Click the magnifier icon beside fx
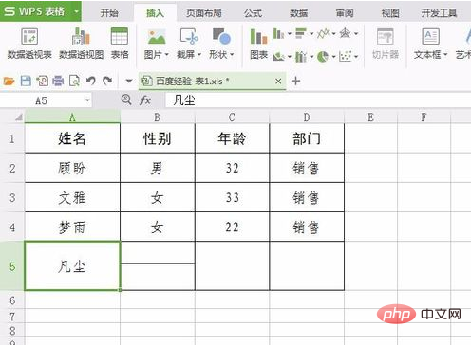 pyautogui.click(x=126, y=100)
